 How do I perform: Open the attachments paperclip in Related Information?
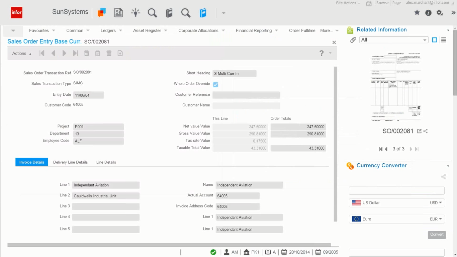pyautogui.click(x=353, y=40)
